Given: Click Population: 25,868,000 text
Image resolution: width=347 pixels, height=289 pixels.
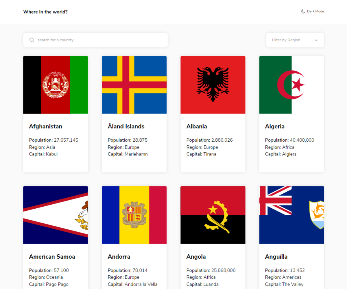Looking at the screenshot, I should coord(211,271).
